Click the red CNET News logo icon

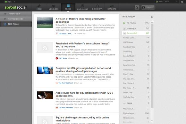57,58
